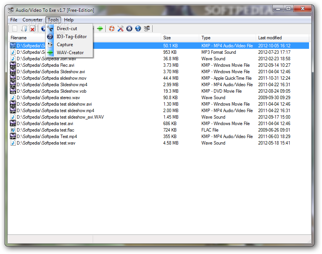Click the lifebuoy help toolbar icon

(112, 29)
